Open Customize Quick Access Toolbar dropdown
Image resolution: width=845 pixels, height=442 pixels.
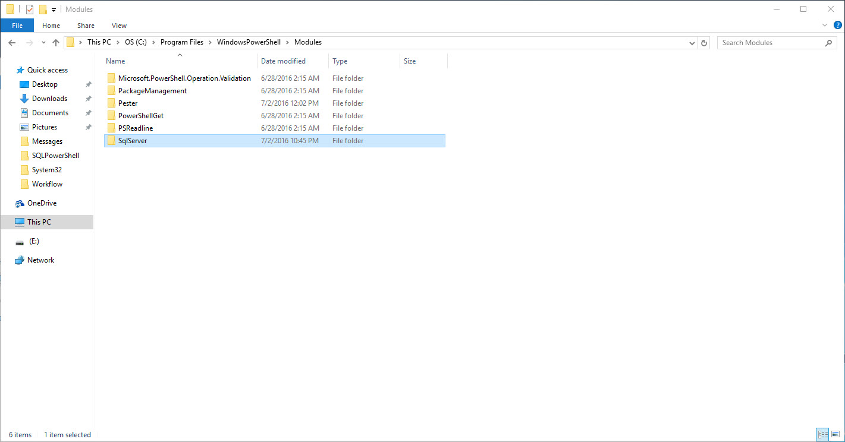54,10
